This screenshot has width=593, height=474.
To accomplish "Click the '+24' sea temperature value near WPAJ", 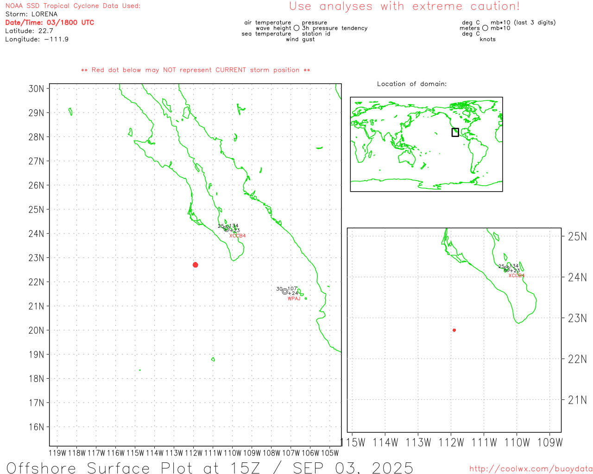I will click(293, 293).
